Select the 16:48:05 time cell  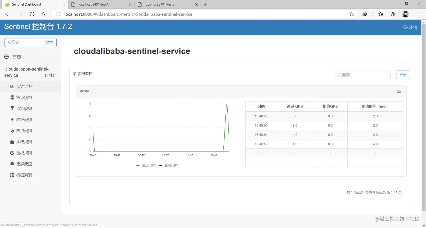click(261, 125)
